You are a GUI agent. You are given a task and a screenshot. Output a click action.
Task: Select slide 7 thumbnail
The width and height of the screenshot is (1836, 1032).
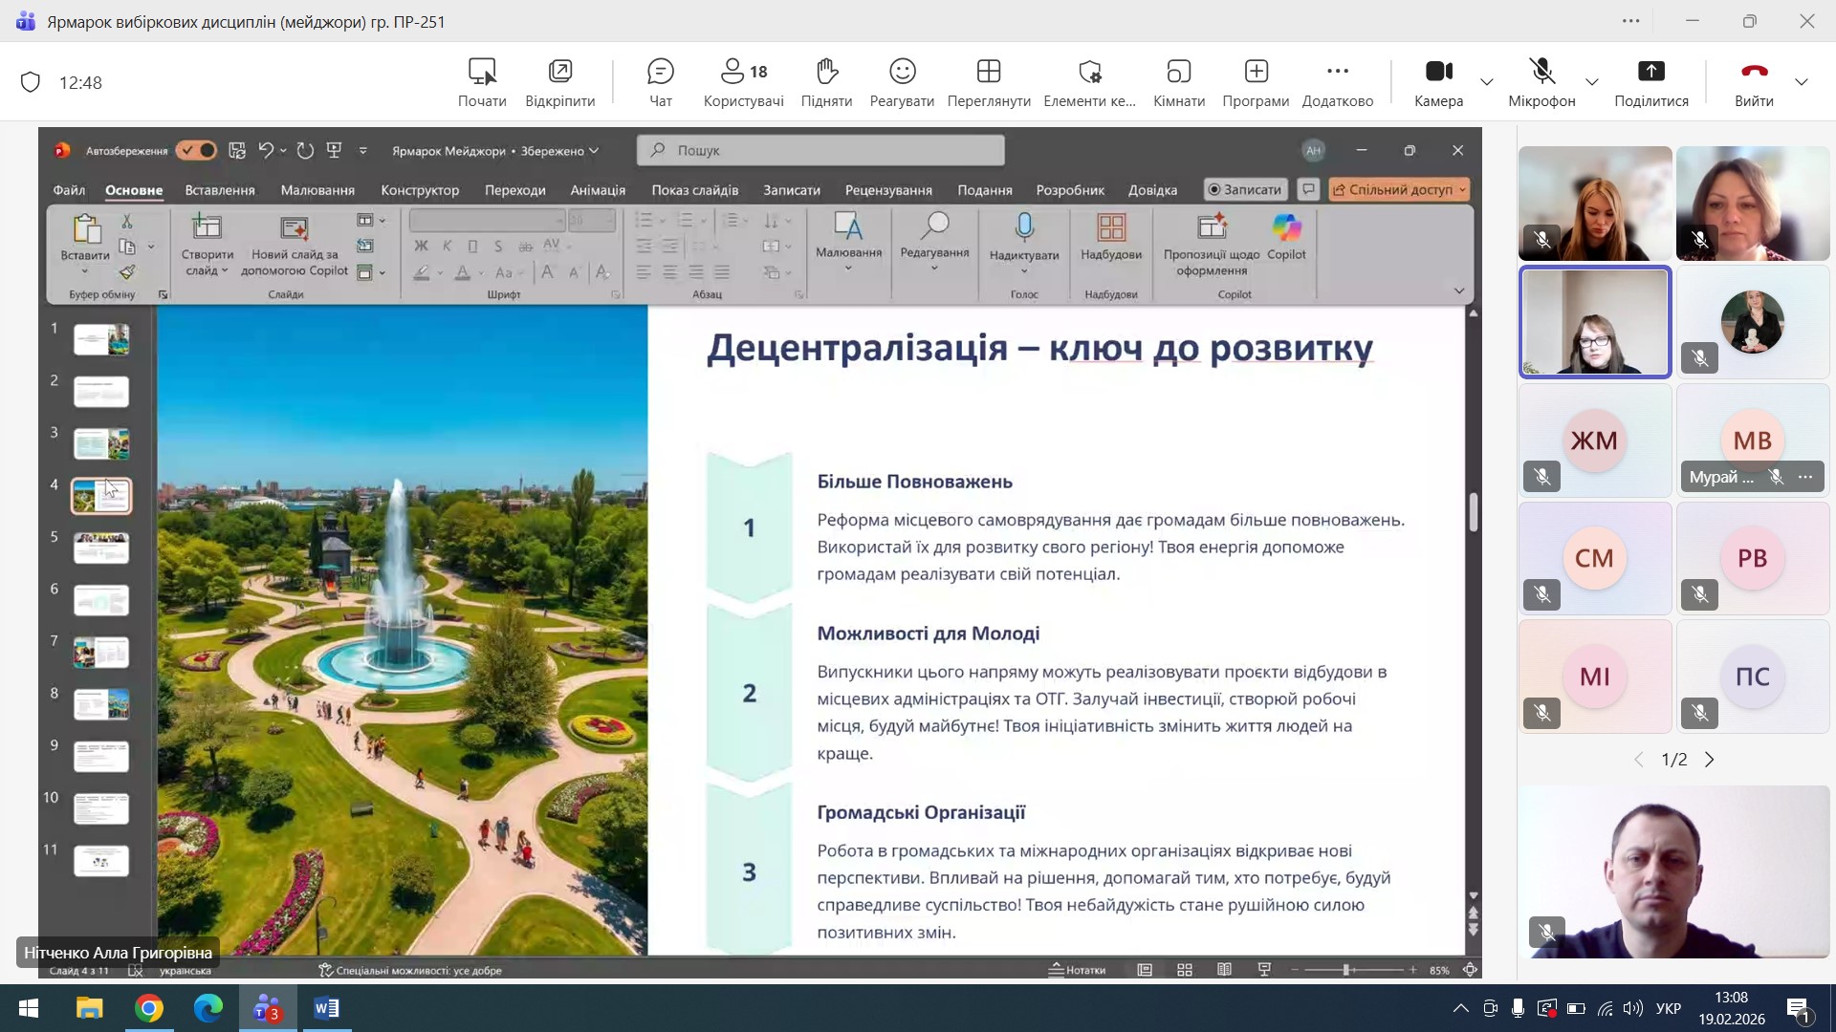click(x=101, y=653)
